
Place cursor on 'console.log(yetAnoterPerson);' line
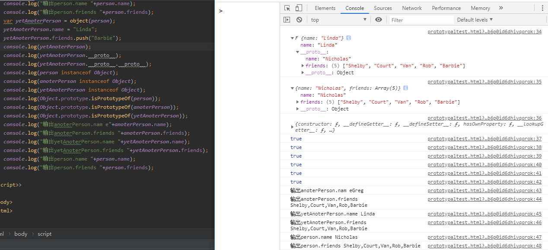point(47,47)
